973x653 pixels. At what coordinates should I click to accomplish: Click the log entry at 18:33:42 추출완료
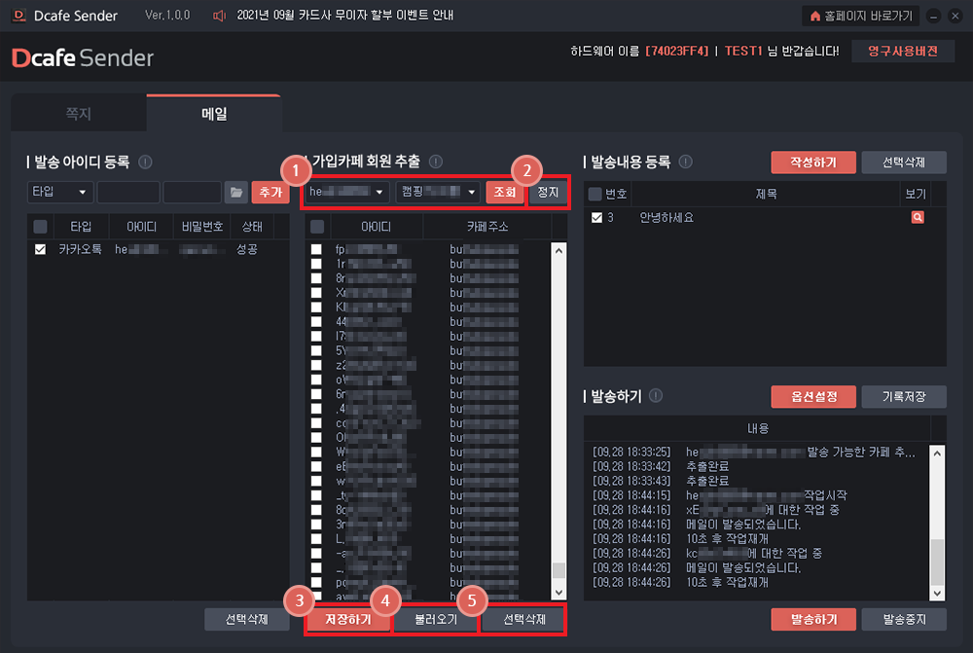point(661,466)
